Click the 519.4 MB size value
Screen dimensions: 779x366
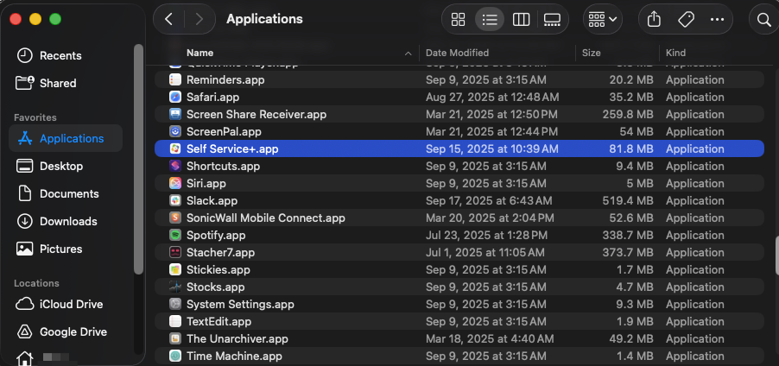click(x=628, y=200)
